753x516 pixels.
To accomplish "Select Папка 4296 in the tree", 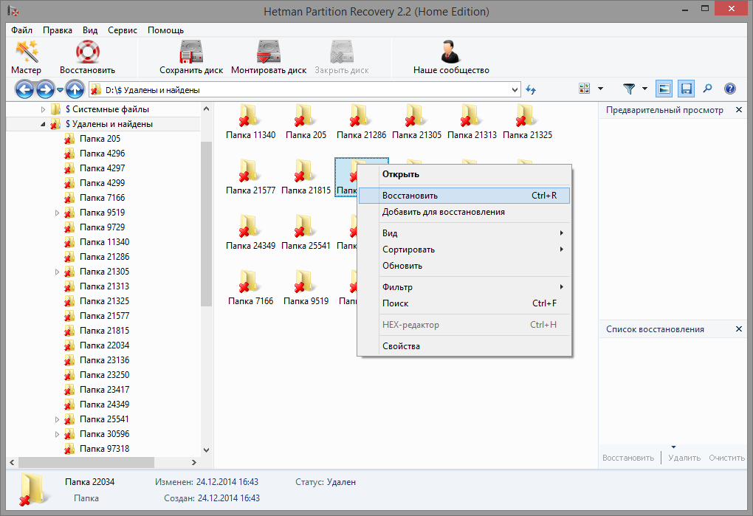I will pos(103,154).
